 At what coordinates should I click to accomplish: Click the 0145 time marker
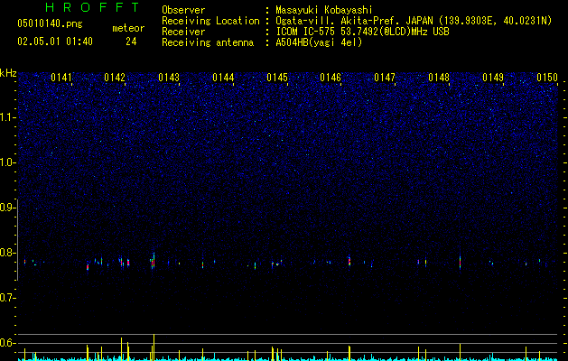[277, 78]
